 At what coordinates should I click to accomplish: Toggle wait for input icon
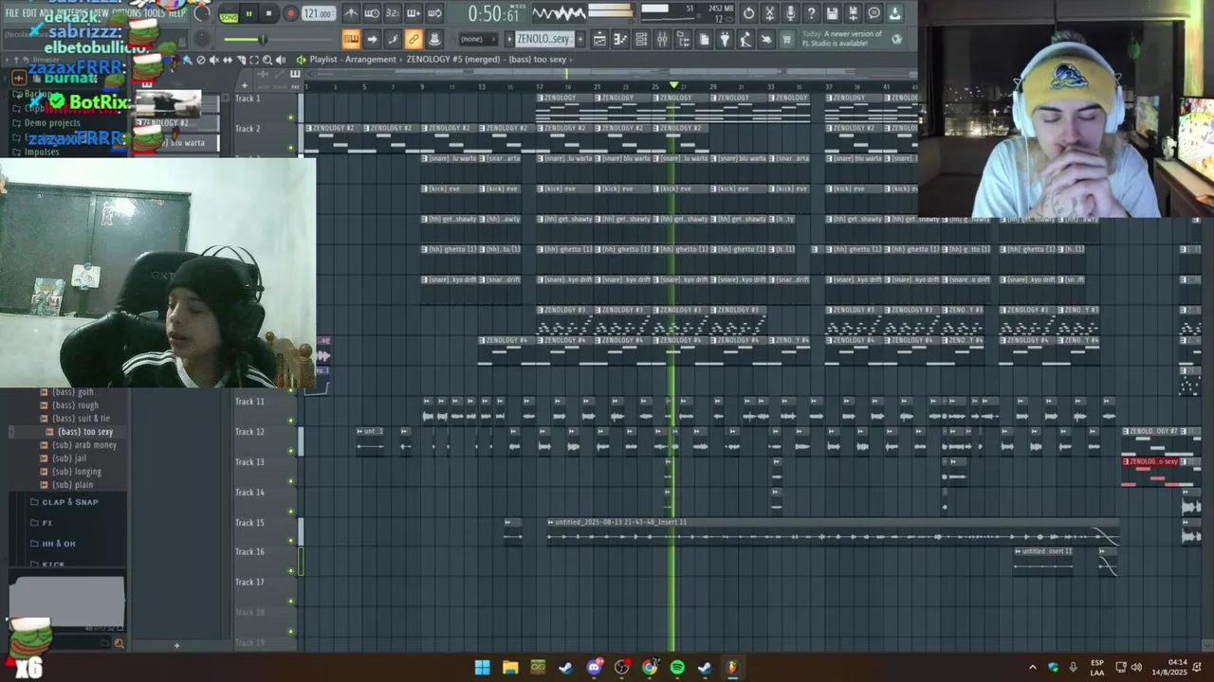tap(372, 14)
